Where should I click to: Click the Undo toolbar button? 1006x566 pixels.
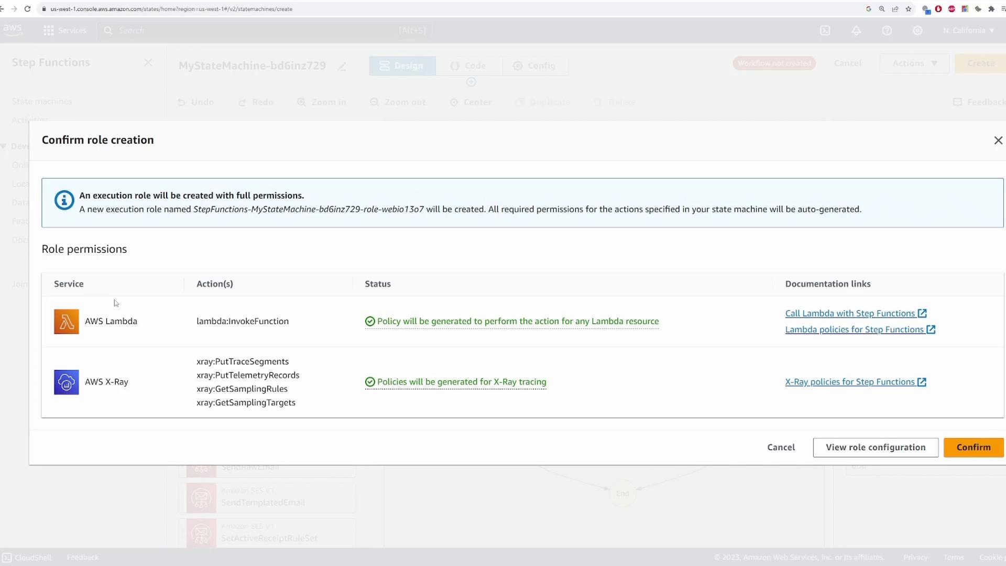(x=196, y=102)
